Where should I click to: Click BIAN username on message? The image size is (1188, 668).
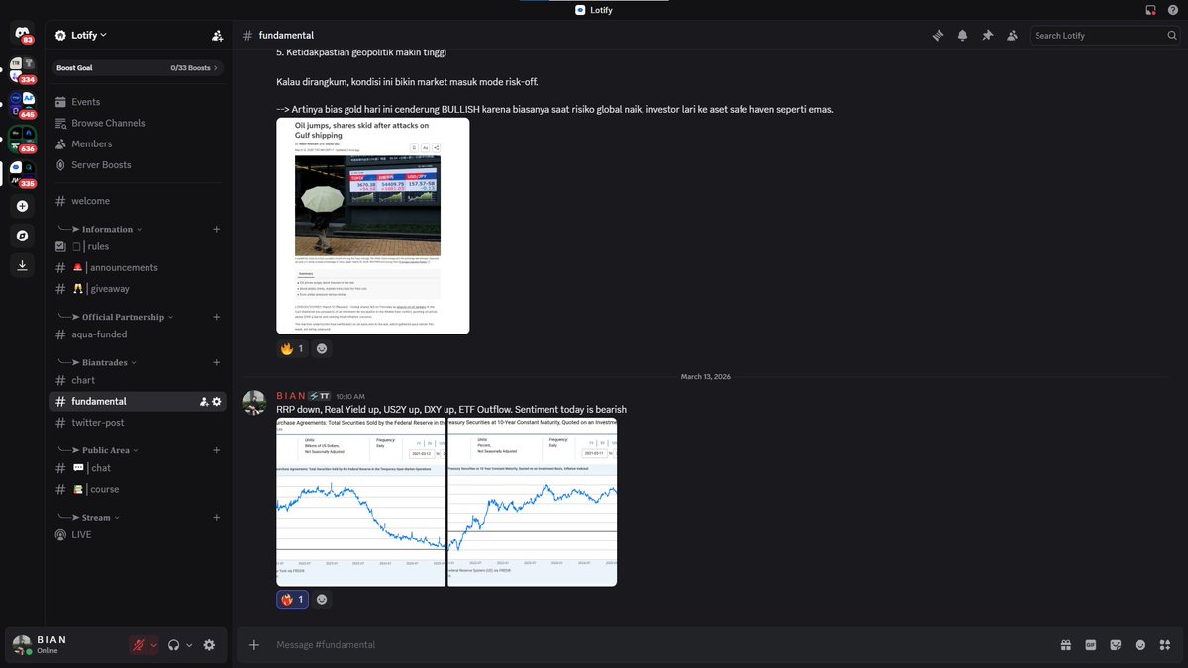[x=291, y=396]
